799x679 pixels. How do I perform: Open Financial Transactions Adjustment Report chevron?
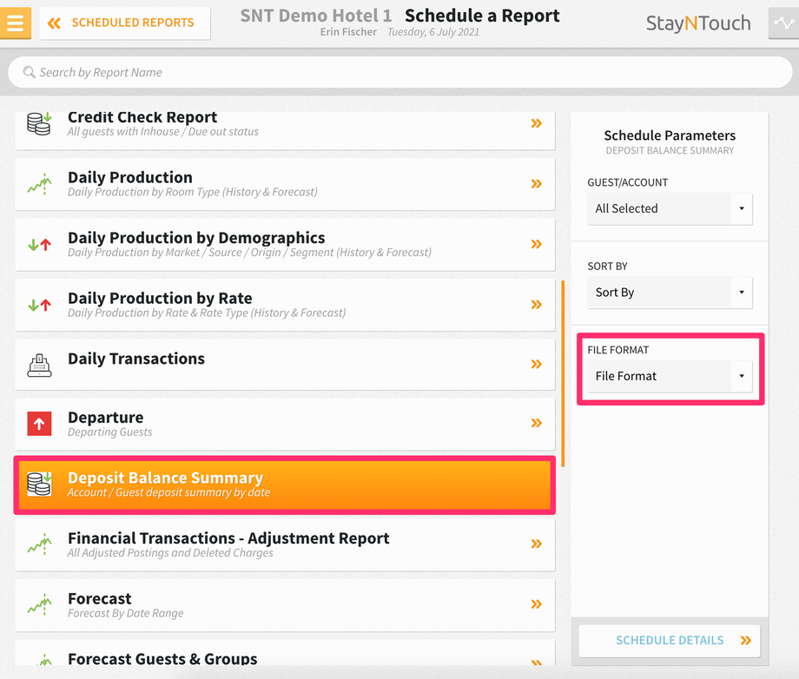pos(536,544)
